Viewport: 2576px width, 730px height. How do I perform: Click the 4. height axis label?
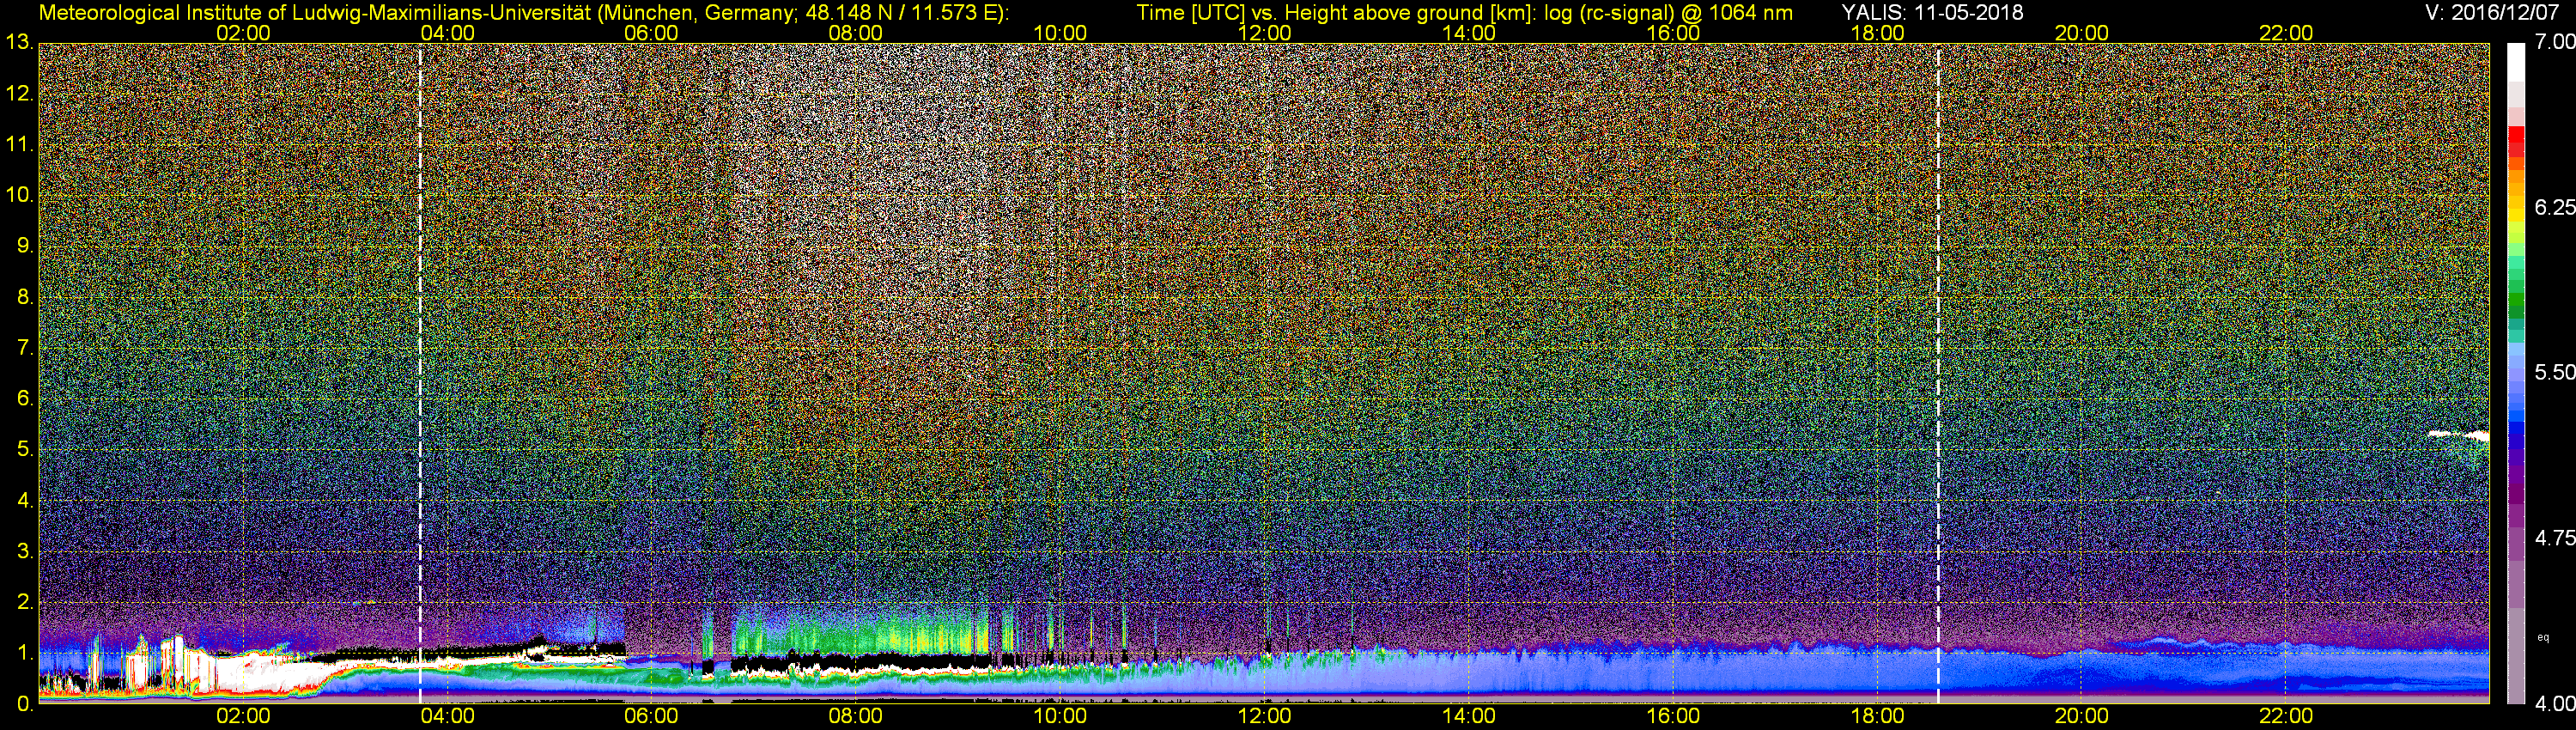[x=25, y=501]
